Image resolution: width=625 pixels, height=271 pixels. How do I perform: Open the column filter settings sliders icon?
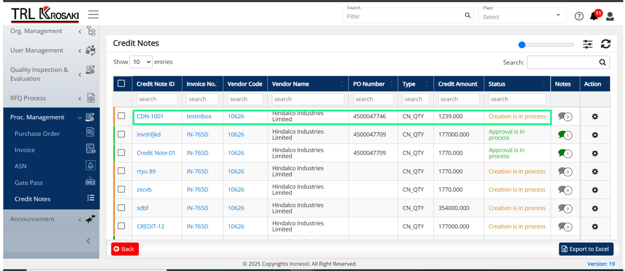tap(588, 44)
